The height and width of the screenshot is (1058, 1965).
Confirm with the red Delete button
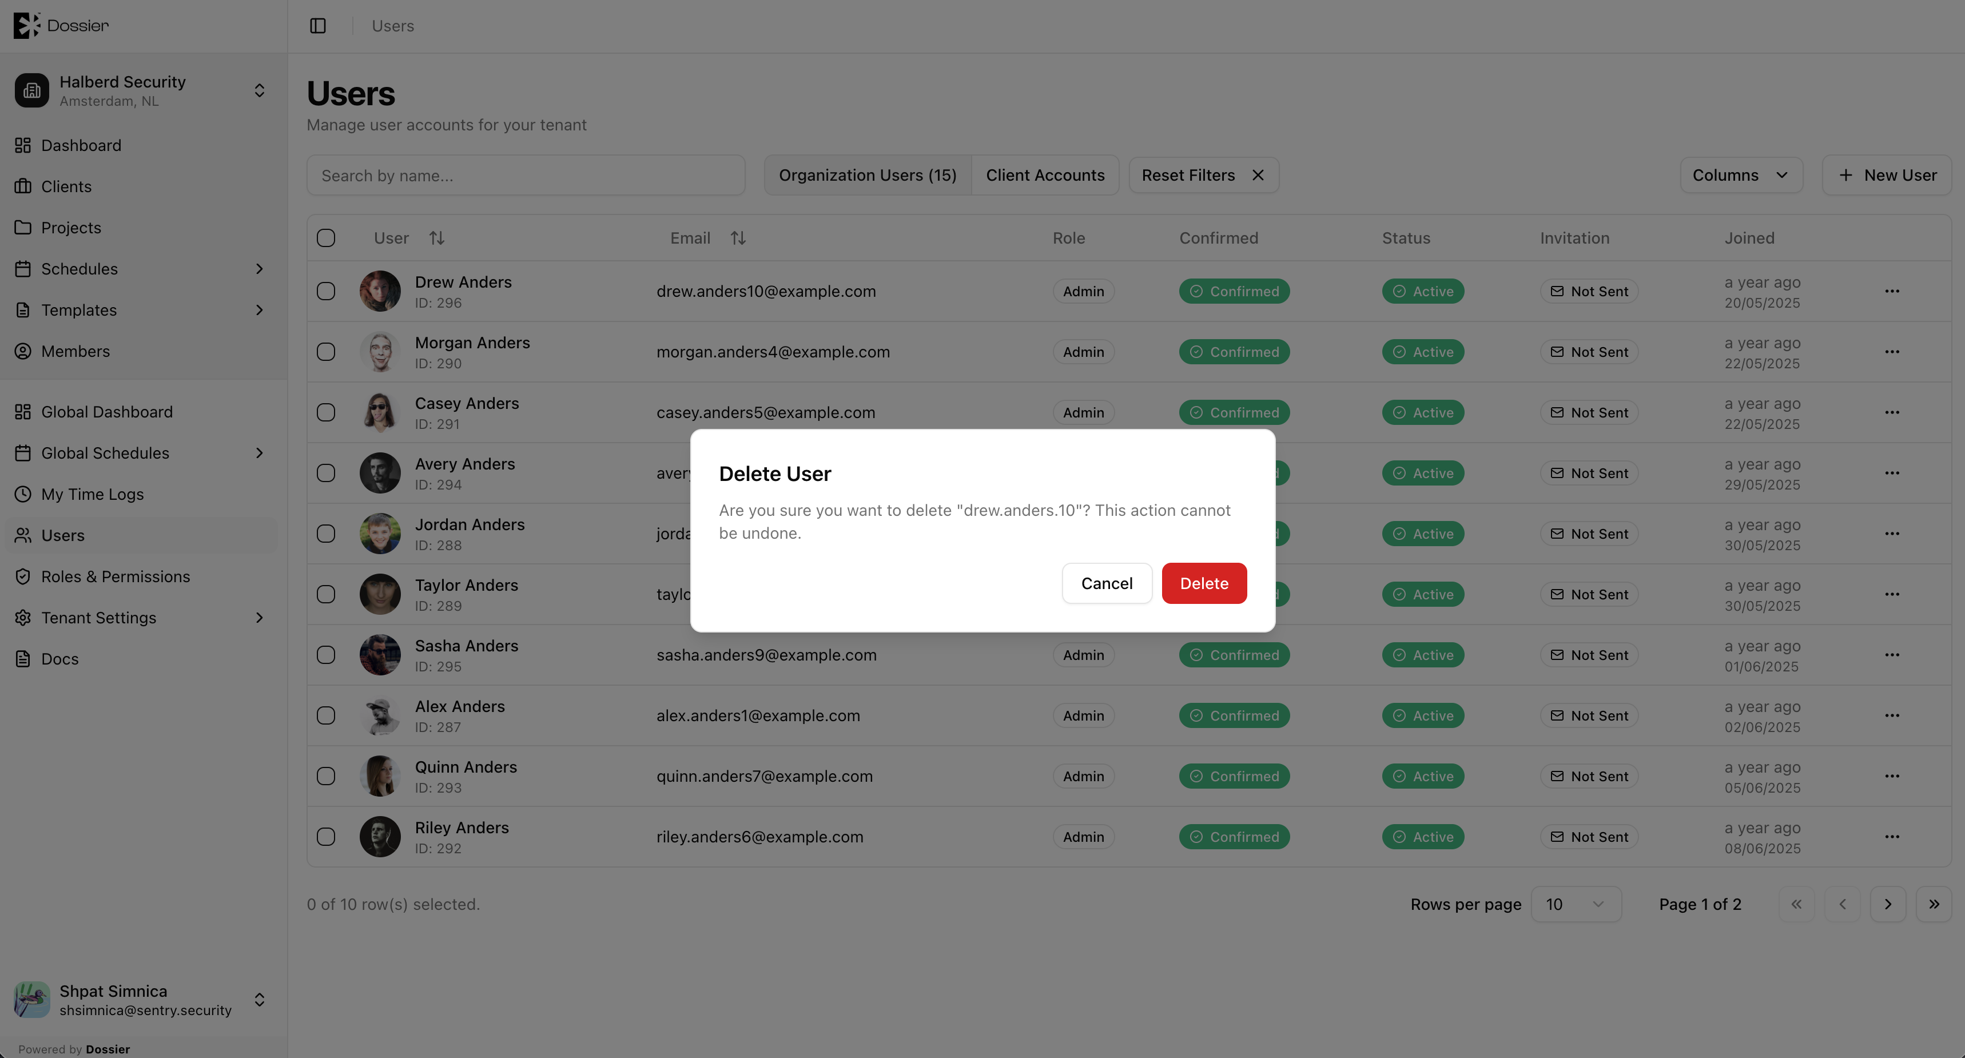pyautogui.click(x=1204, y=583)
